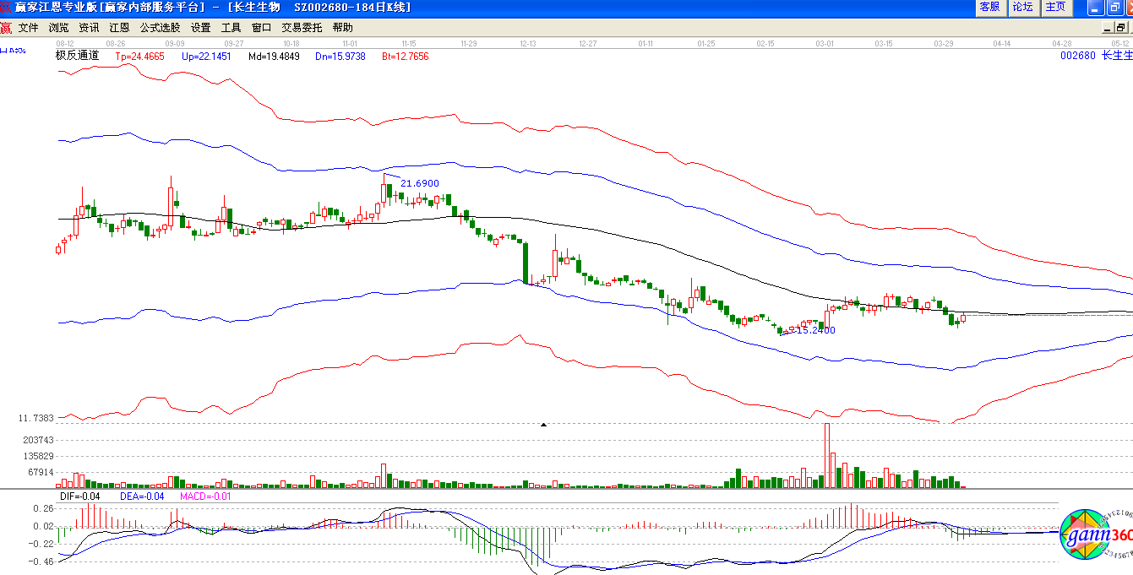Click the 论坛 button in title bar
1133x575 pixels.
[1023, 8]
